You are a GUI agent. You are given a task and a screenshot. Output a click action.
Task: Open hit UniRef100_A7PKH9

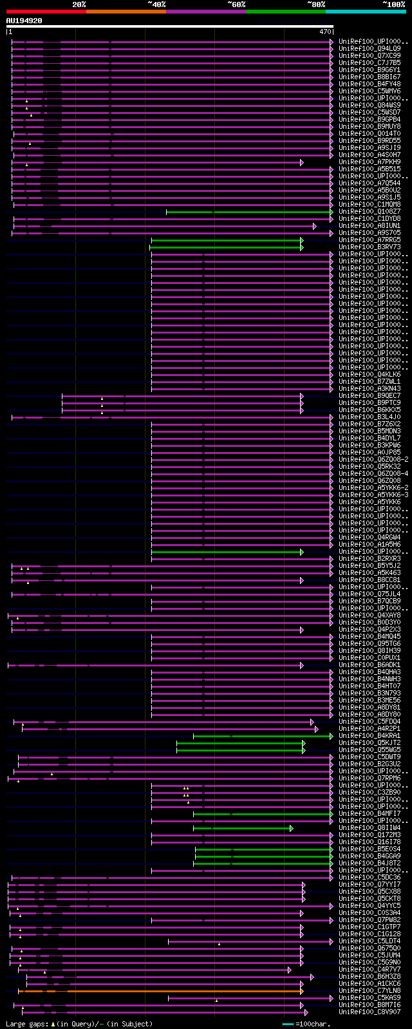(370, 162)
